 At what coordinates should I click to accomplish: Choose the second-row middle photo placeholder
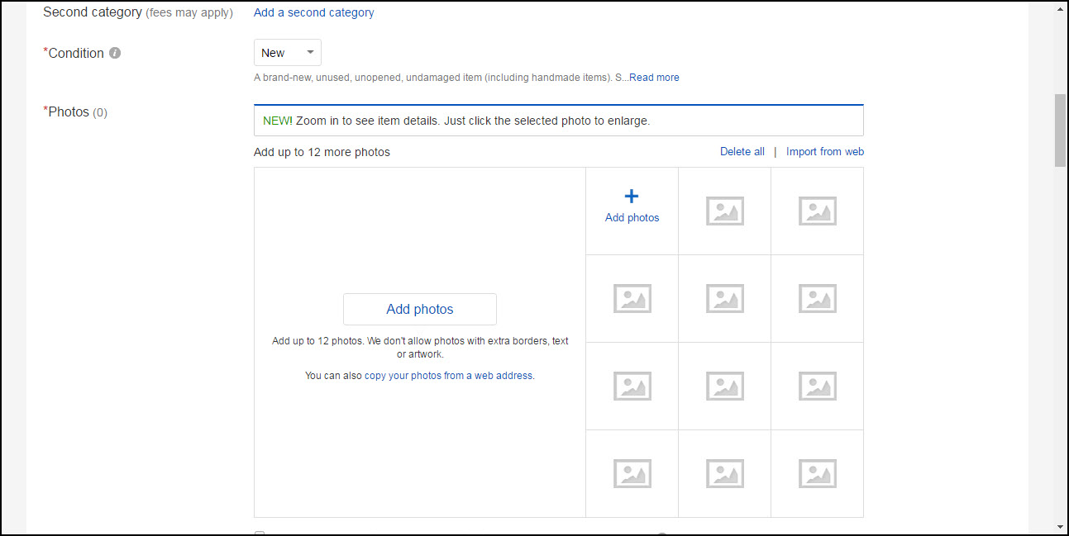point(724,298)
